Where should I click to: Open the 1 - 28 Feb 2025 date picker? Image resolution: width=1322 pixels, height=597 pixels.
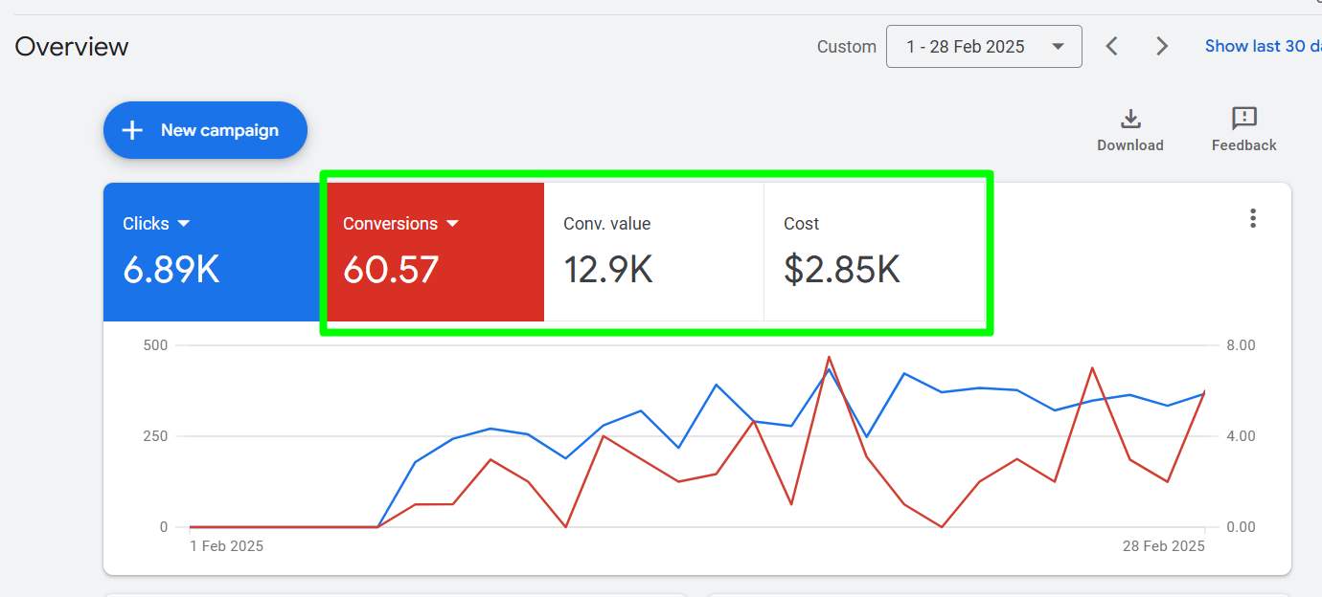point(984,46)
